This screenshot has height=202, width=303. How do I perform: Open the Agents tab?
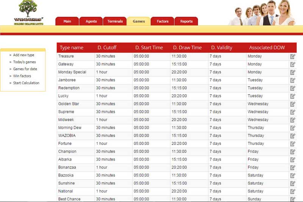pyautogui.click(x=91, y=22)
